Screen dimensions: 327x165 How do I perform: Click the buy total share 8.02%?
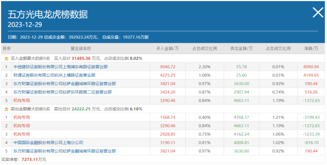136,58
